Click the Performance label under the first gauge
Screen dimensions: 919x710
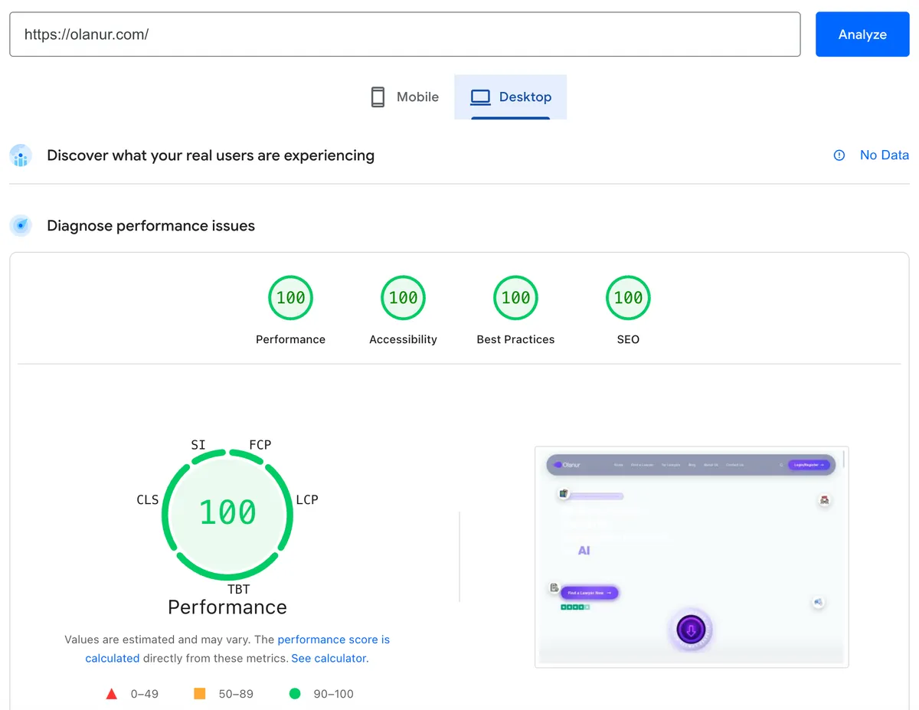tap(290, 339)
